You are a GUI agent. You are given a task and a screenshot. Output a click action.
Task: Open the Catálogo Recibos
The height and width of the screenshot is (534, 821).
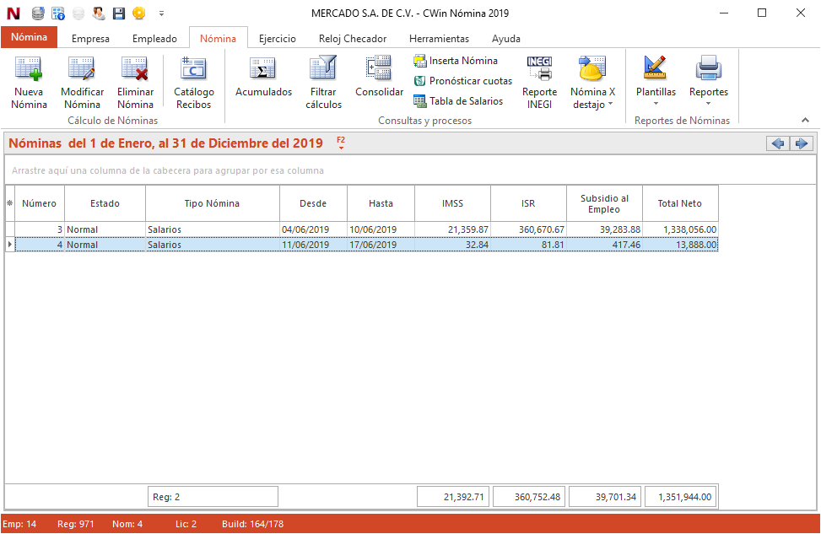[194, 69]
